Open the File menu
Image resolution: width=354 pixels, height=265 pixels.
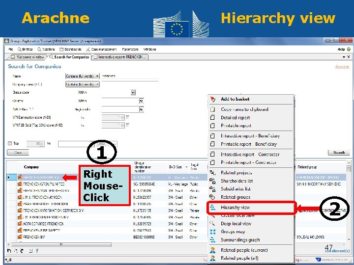11,49
